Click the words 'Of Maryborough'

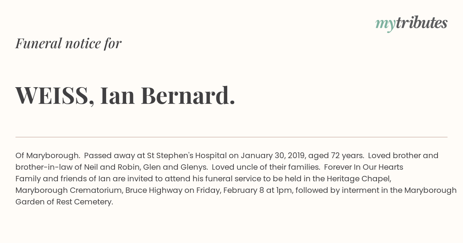[x=47, y=155]
